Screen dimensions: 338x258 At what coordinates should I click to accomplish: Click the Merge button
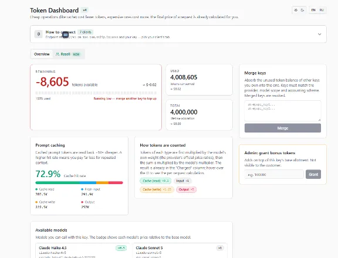click(283, 128)
